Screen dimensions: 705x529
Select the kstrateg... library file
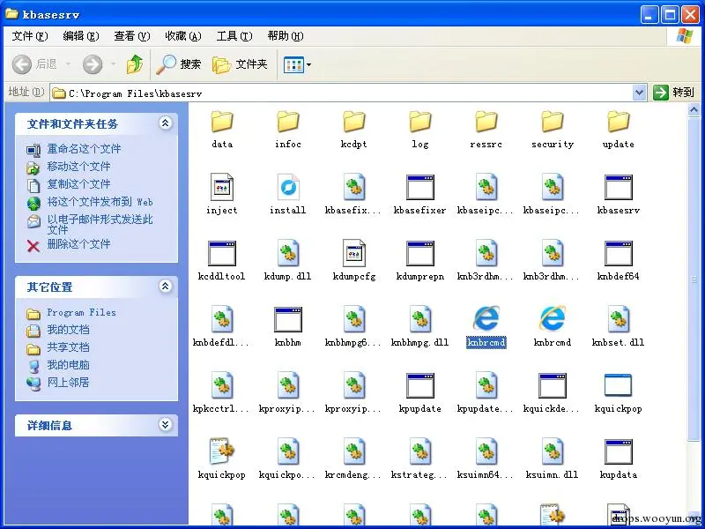tap(420, 451)
